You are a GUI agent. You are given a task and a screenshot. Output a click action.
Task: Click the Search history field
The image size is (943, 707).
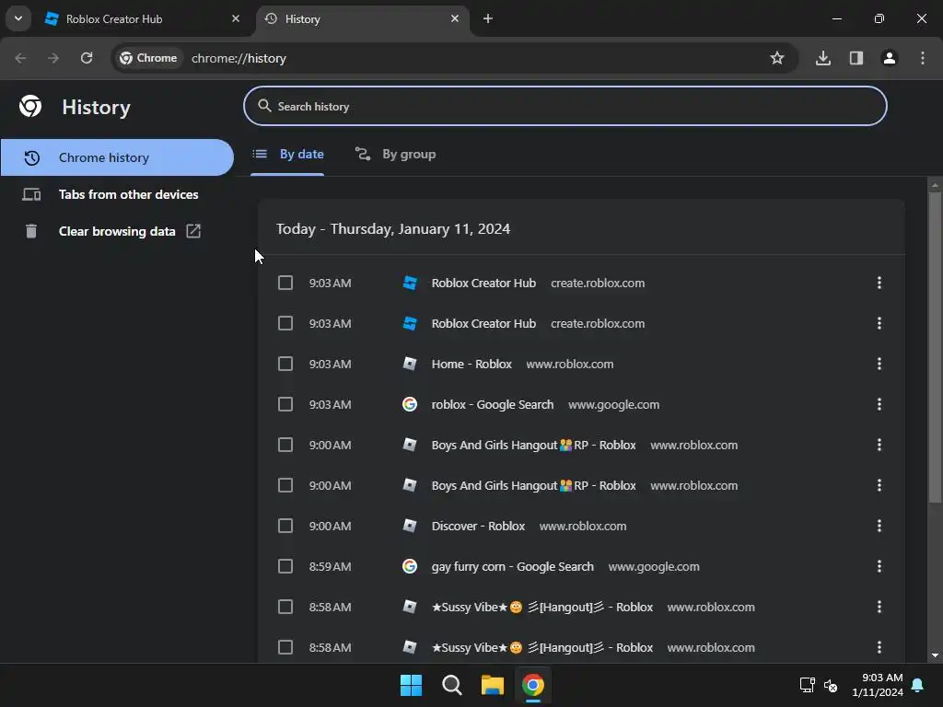click(x=565, y=107)
